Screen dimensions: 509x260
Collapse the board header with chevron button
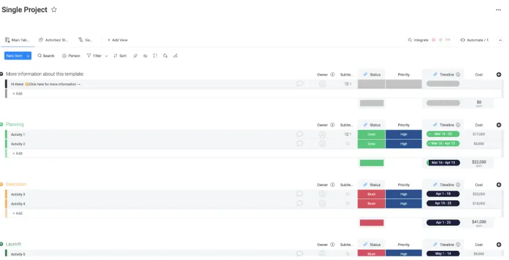click(x=500, y=40)
